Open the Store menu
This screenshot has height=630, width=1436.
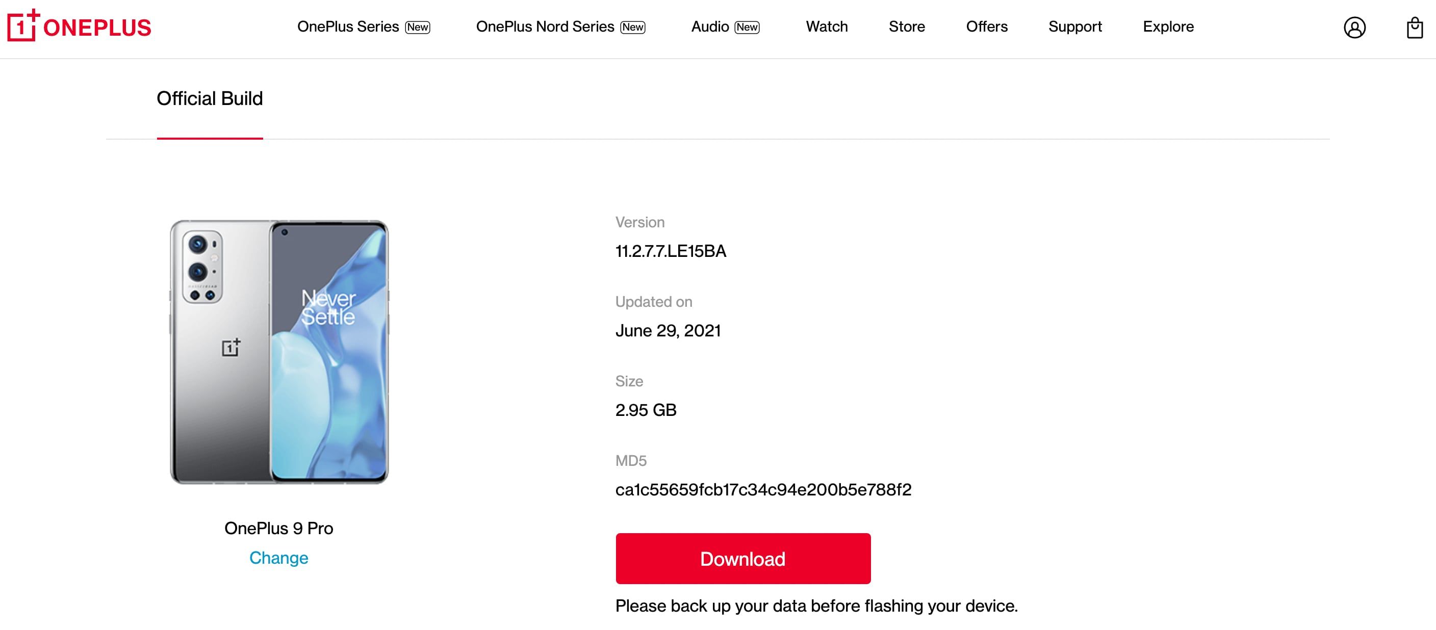click(906, 26)
